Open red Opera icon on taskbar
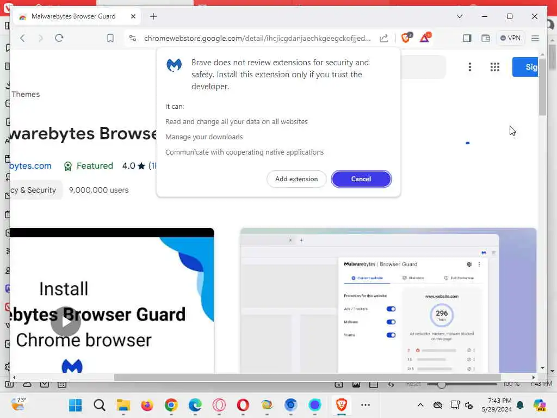The height and width of the screenshot is (418, 557). 243,405
